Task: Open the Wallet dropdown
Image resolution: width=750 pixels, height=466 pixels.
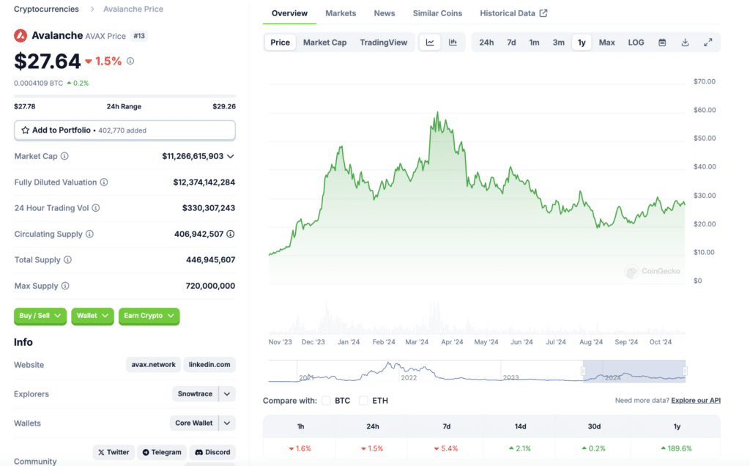Action: tap(92, 316)
